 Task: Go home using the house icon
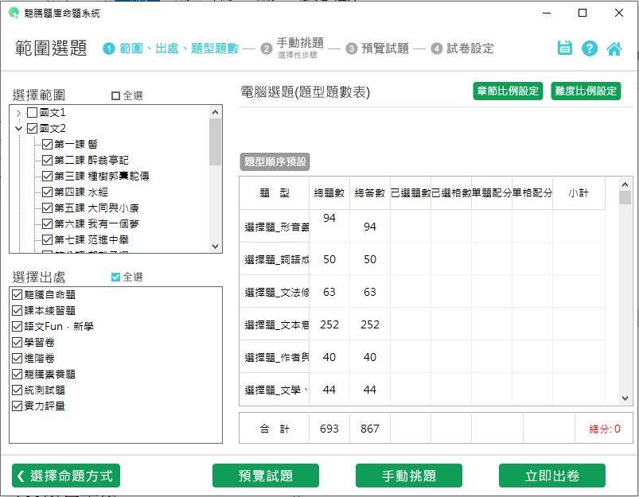(x=614, y=49)
